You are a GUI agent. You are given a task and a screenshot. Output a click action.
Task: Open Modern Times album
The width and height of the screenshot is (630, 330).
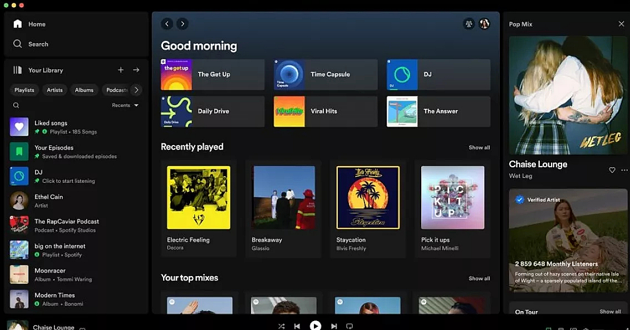click(x=76, y=299)
